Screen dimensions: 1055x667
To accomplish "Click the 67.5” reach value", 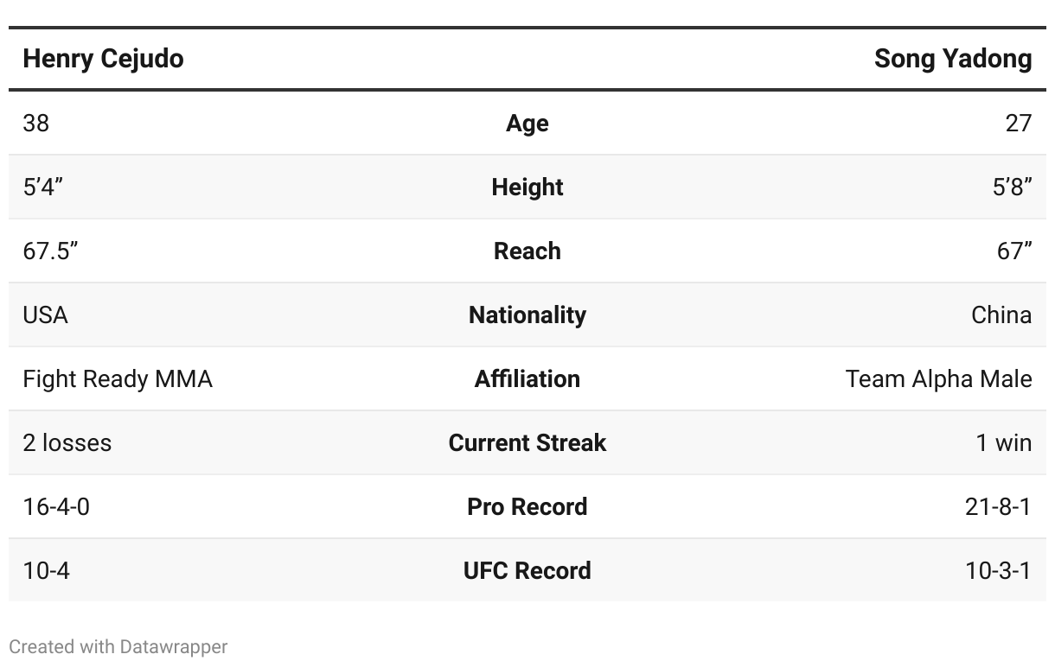I will (50, 251).
